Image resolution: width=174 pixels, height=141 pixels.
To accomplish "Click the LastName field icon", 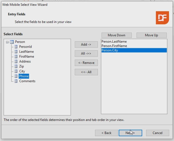I will pos(16,52).
